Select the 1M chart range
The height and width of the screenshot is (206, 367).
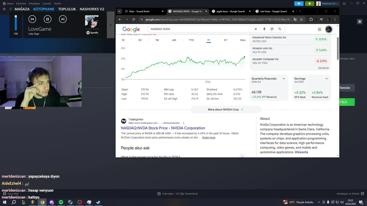157,40
